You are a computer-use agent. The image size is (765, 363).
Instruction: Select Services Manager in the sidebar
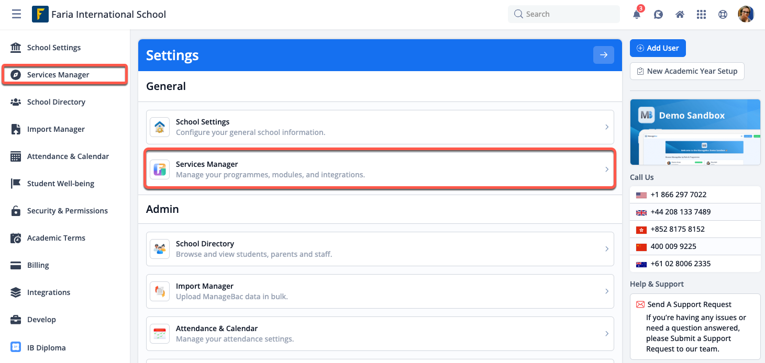tap(58, 75)
